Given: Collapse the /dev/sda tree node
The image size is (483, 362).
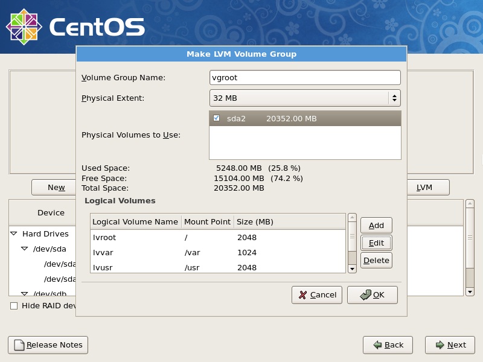Looking at the screenshot, I should pos(24,249).
